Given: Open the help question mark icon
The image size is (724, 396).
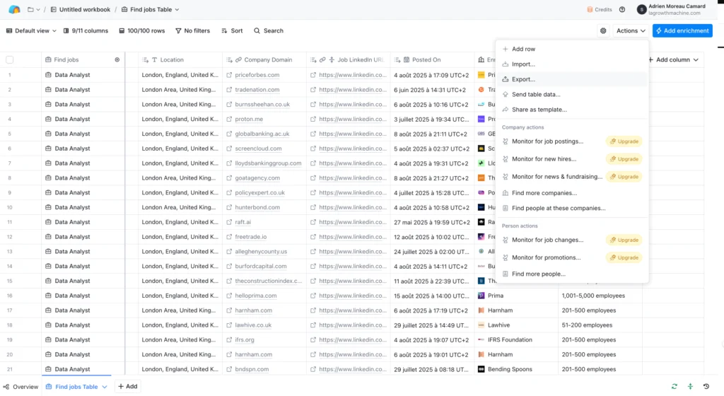Looking at the screenshot, I should [x=622, y=10].
